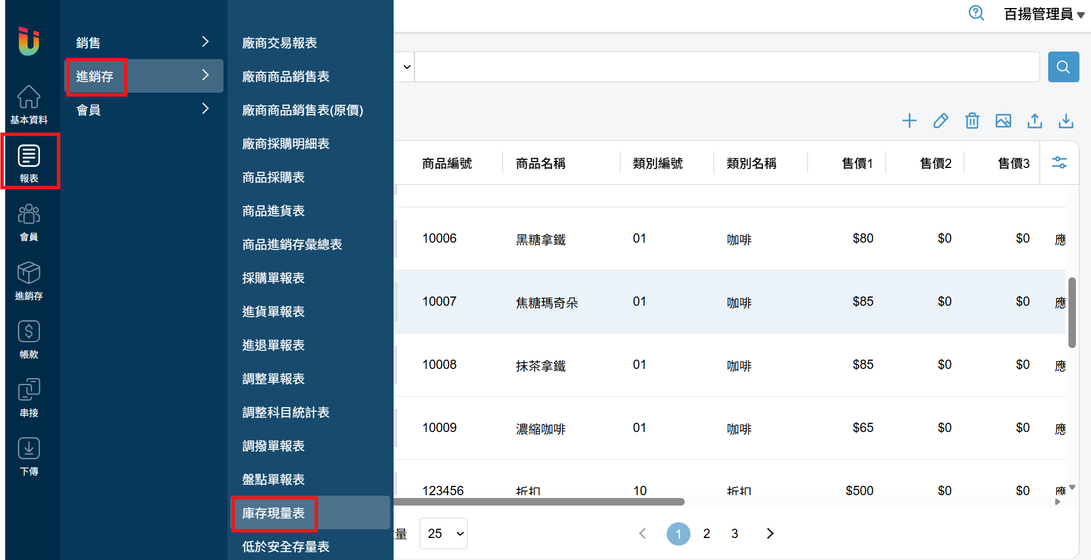1091x560 pixels.
Task: Click the upload arrow icon
Action: tap(1034, 120)
